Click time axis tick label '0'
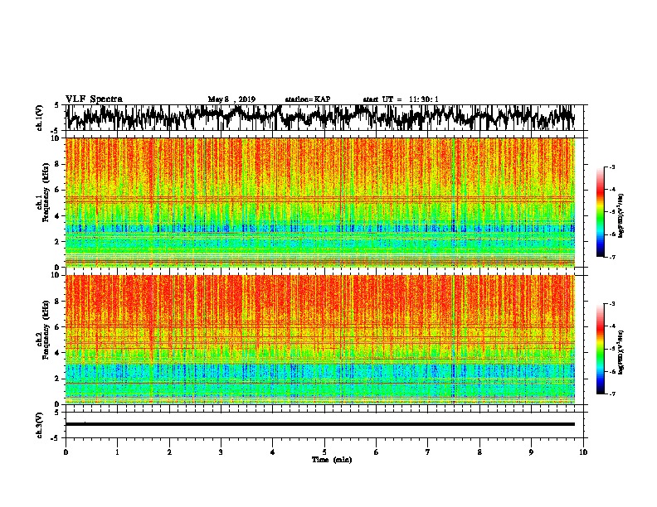Screen dimensions: 657x507 coord(66,451)
